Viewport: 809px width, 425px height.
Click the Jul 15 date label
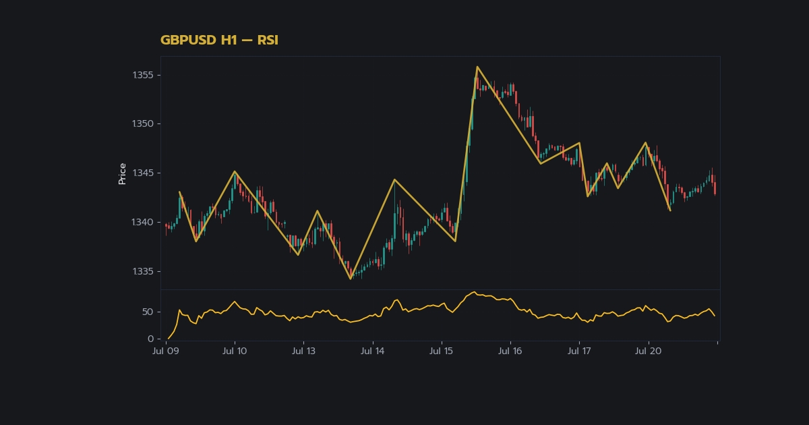pyautogui.click(x=441, y=351)
